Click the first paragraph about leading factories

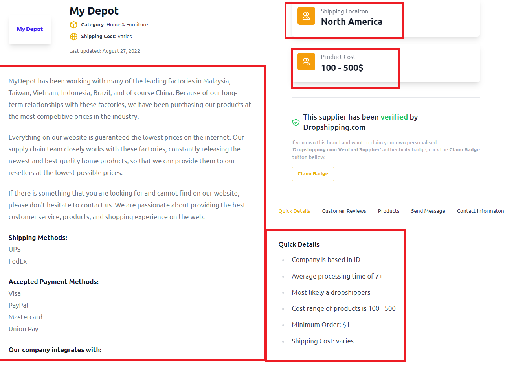pos(130,99)
